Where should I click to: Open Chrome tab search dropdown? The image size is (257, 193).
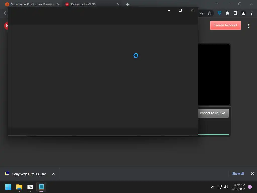(x=217, y=4)
